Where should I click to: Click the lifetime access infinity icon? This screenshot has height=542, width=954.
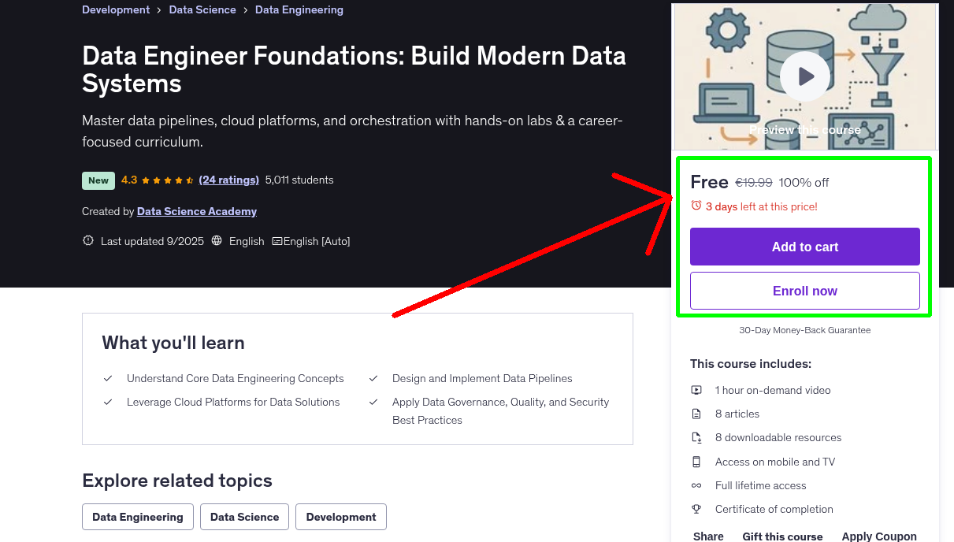(696, 485)
